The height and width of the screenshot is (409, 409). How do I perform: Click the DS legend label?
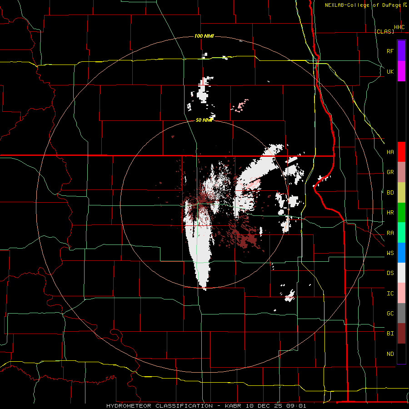click(x=390, y=273)
